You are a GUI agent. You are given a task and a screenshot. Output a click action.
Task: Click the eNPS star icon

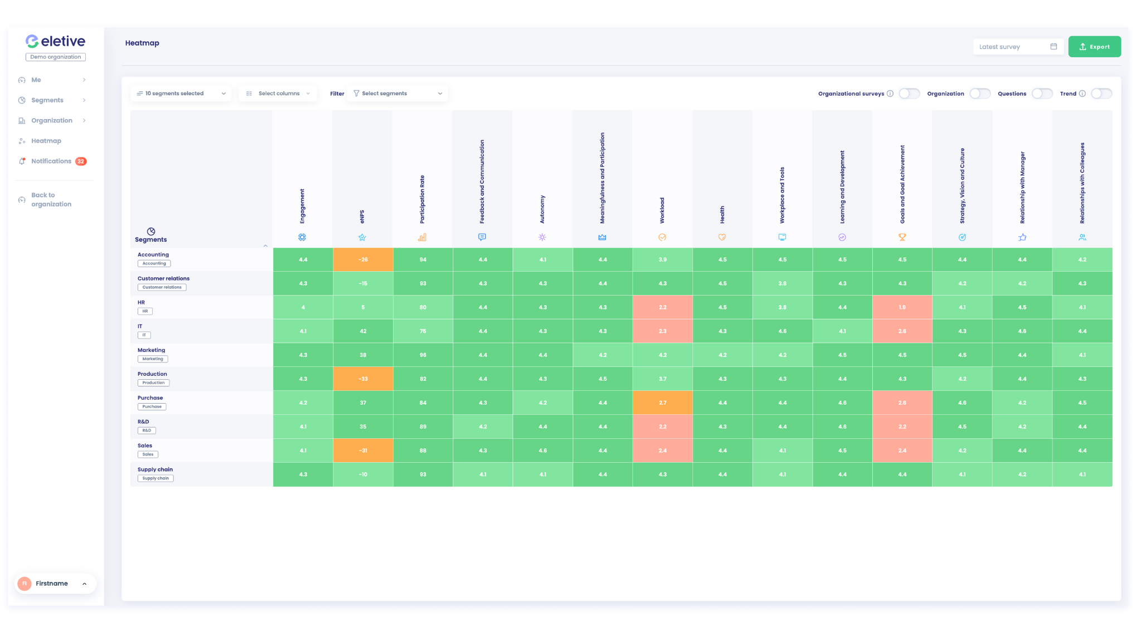pyautogui.click(x=362, y=237)
